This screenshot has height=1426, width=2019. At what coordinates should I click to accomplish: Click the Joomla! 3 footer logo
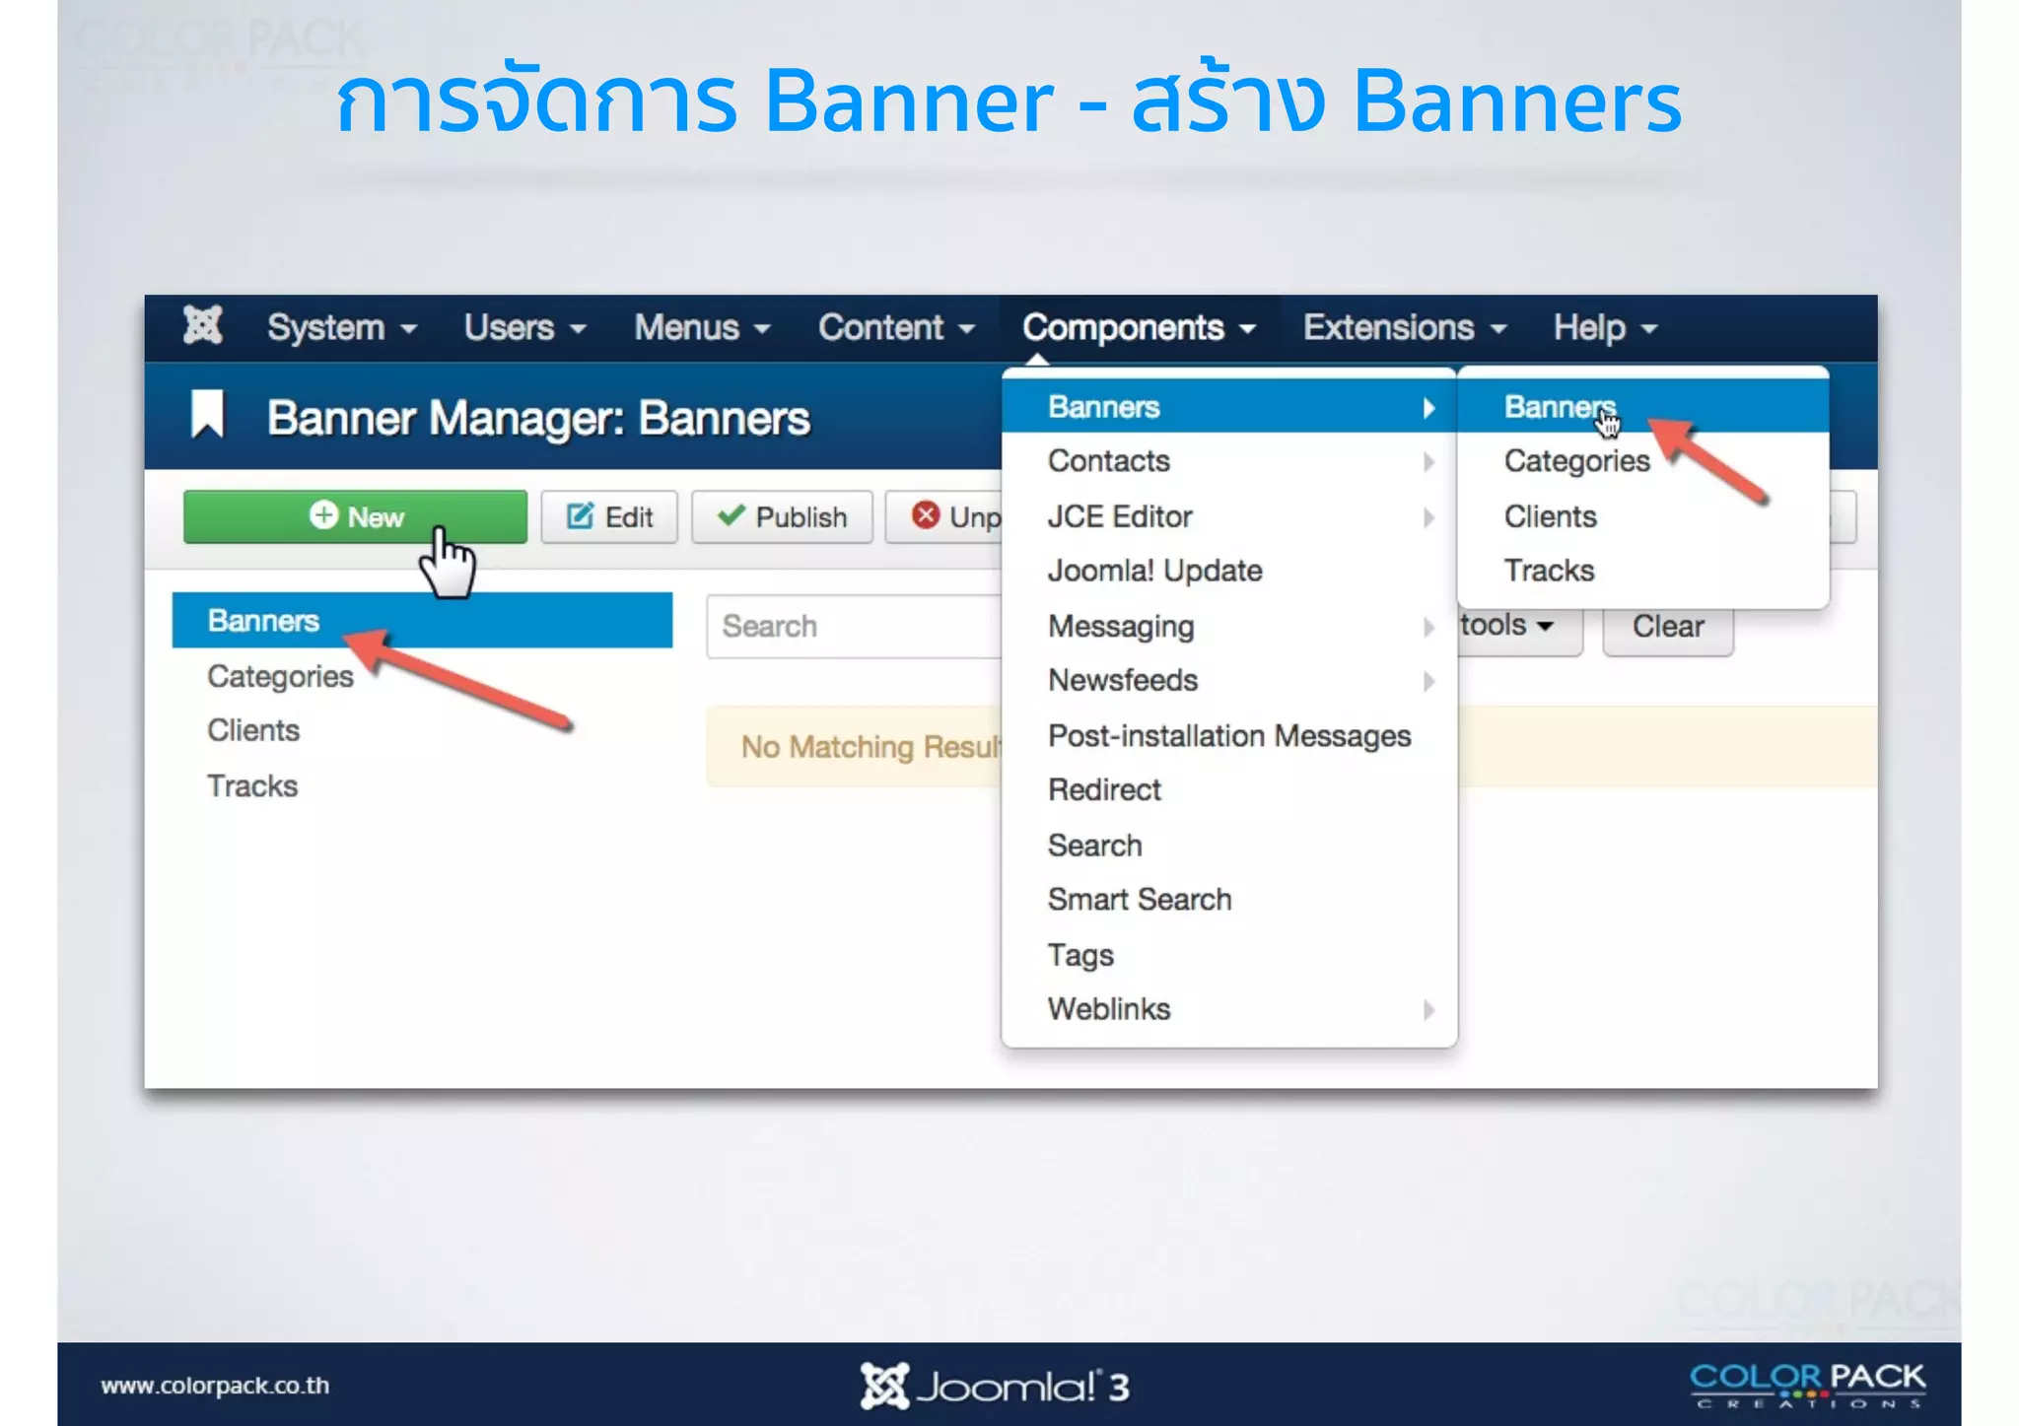(996, 1386)
